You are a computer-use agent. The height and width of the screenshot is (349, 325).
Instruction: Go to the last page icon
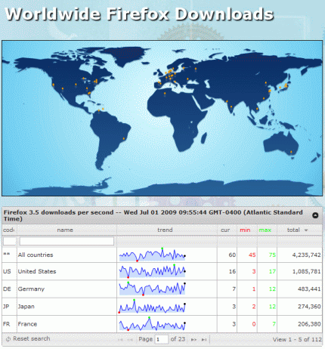pyautogui.click(x=204, y=340)
